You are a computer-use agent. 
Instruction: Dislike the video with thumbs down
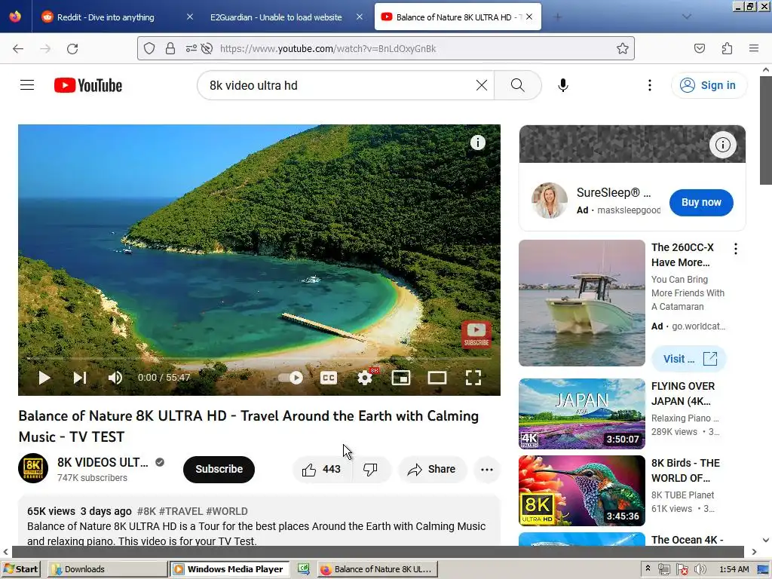pos(371,469)
